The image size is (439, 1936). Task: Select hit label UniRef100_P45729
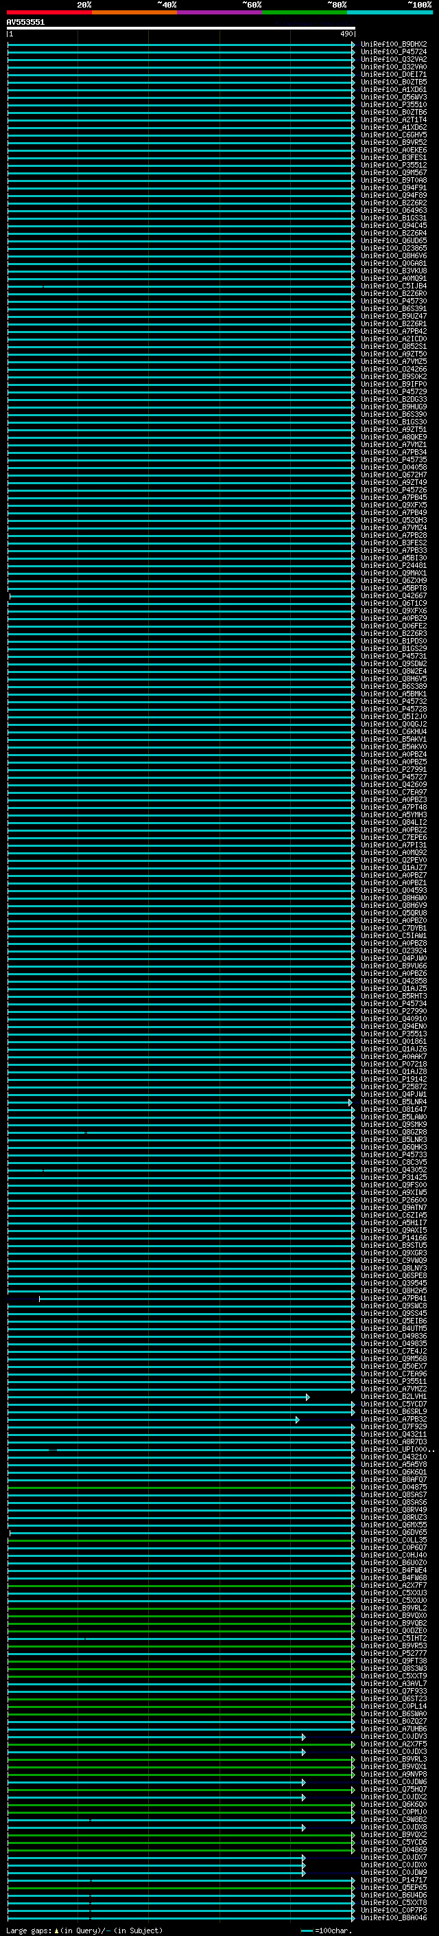click(x=394, y=391)
